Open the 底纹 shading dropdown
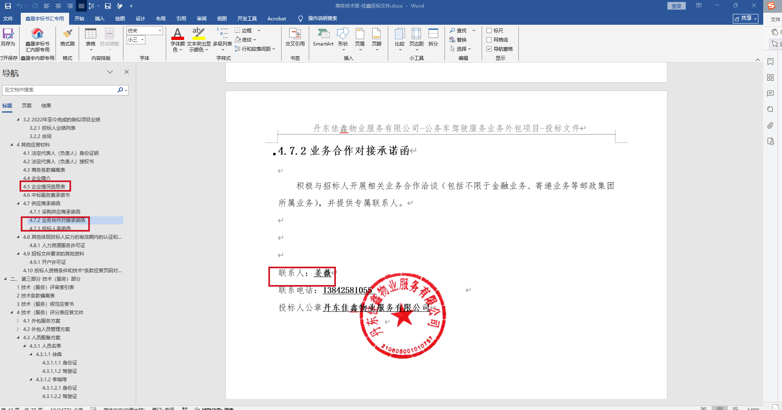This screenshot has height=410, width=782. [254, 40]
